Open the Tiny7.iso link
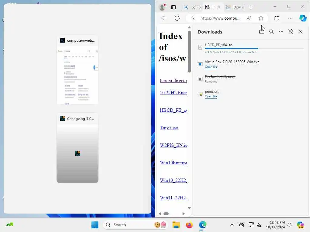Viewport: 310px width, 232px height. (169, 128)
